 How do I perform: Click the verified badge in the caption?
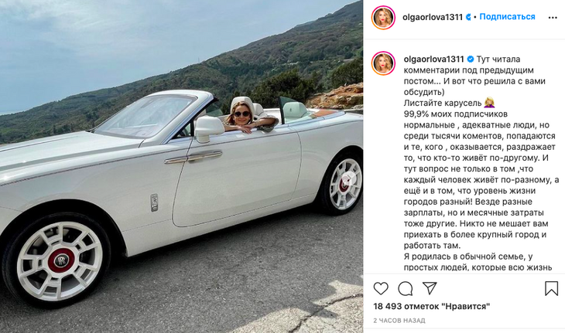pyautogui.click(x=471, y=59)
